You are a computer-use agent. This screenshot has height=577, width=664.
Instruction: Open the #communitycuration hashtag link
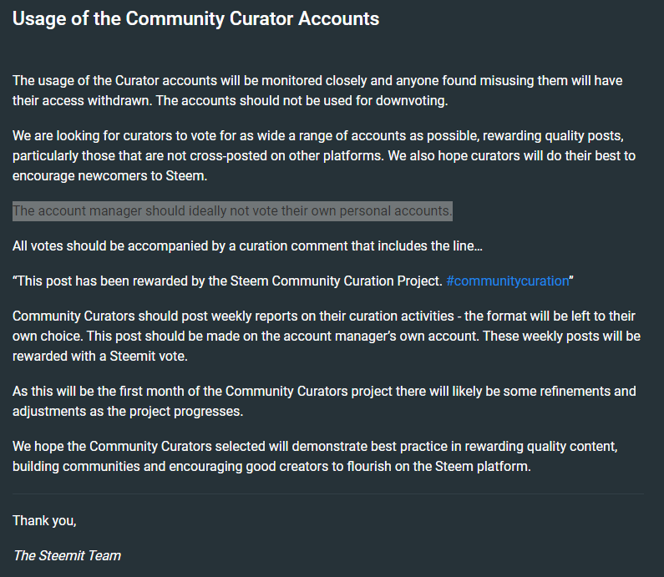[x=507, y=281]
